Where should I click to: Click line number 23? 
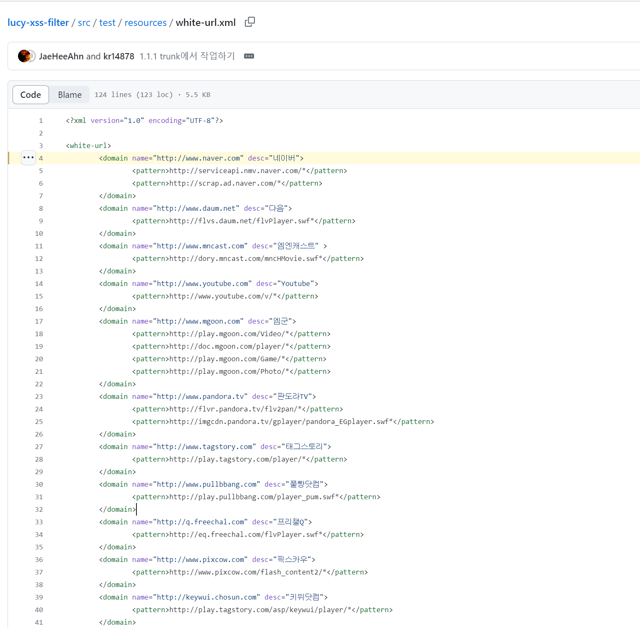[x=39, y=396]
